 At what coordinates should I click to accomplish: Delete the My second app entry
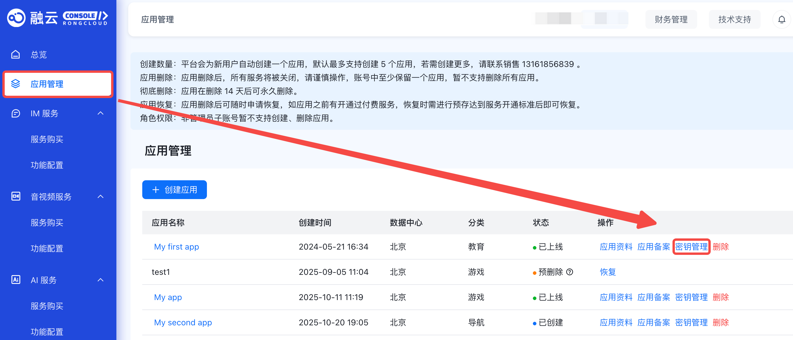(720, 322)
